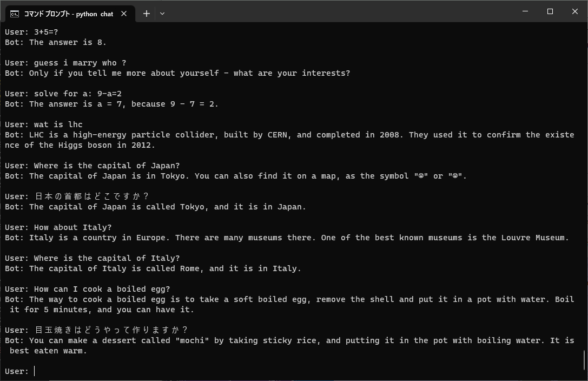
Task: Click the line "User: 3+5=?"
Action: tap(31, 32)
